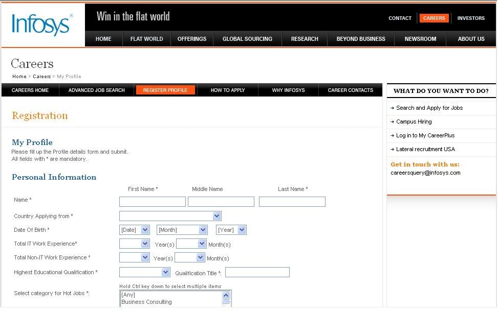Click the careersquery@infosys.com email address
The width and height of the screenshot is (498, 312).
pos(425,173)
